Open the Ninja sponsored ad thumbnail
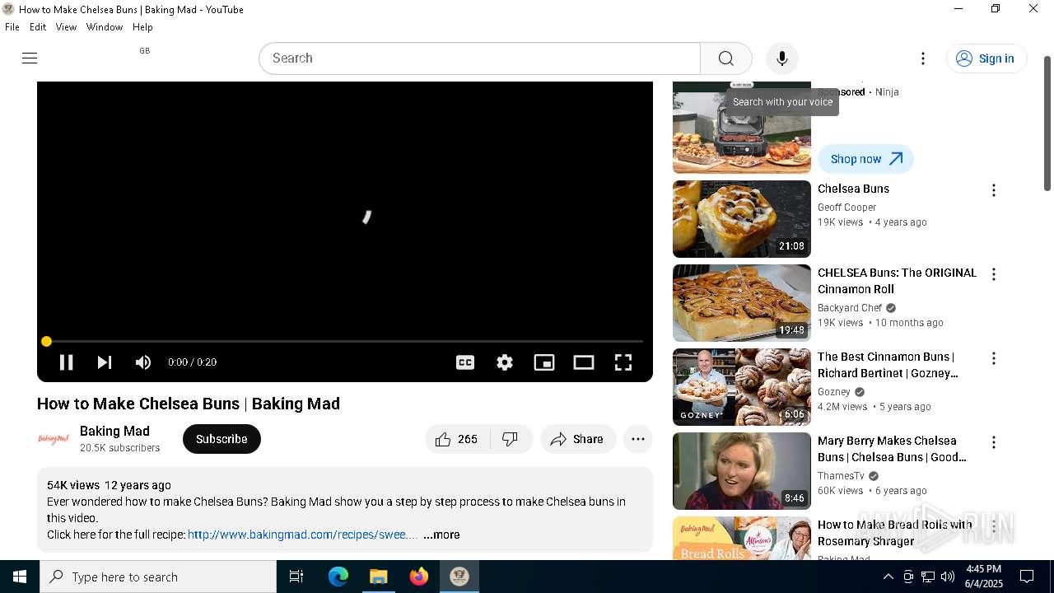This screenshot has height=593, width=1054. click(742, 128)
